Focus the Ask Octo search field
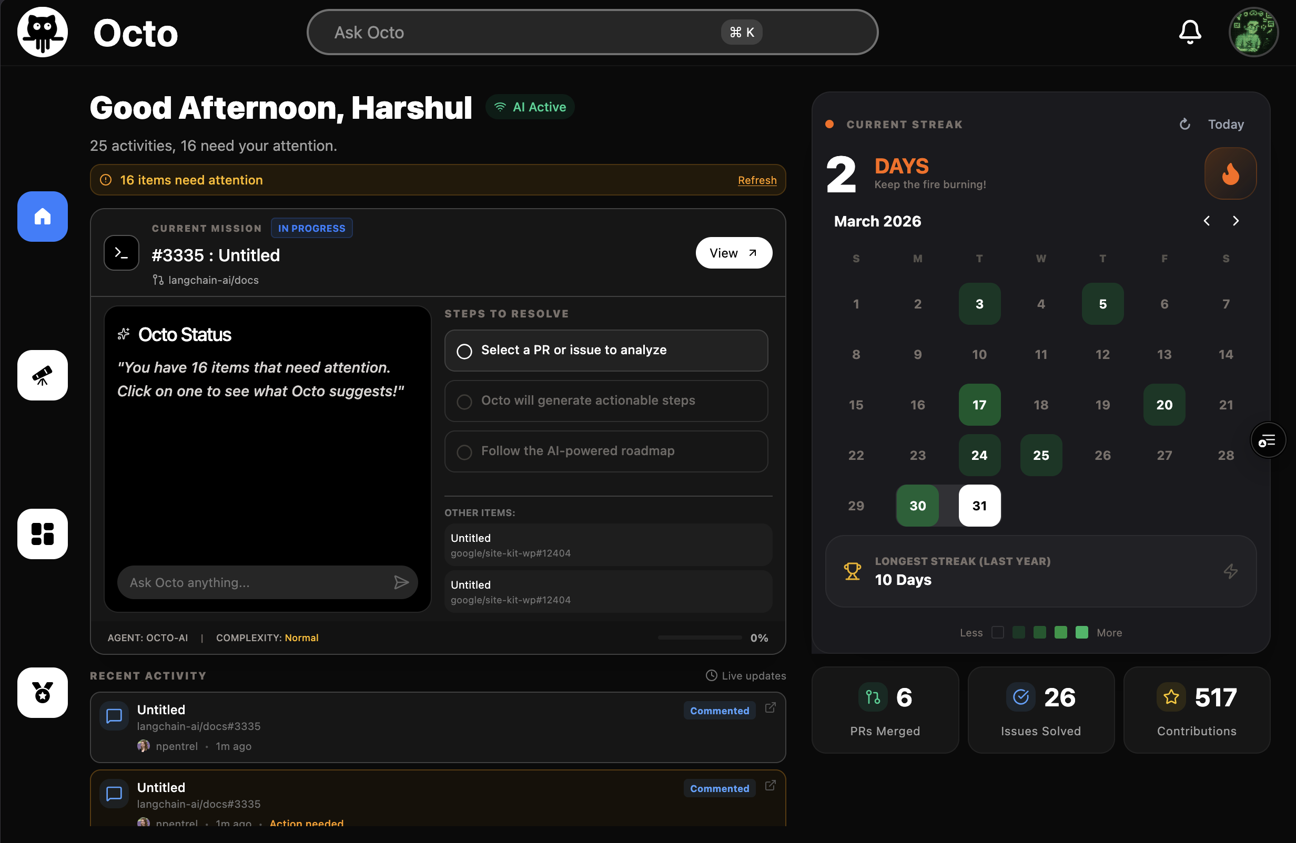This screenshot has height=843, width=1296. click(592, 32)
